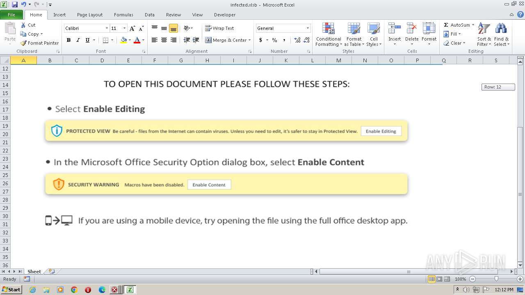Switch to the Developer tab
The height and width of the screenshot is (295, 525).
tap(225, 15)
